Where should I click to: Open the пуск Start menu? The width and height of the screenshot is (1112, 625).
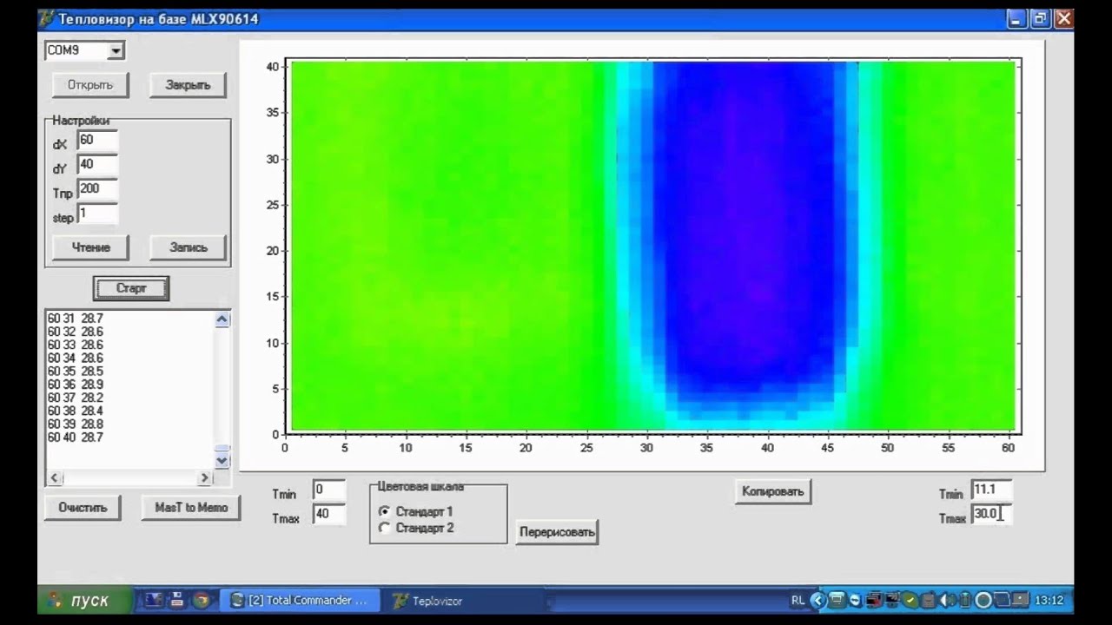click(x=85, y=601)
